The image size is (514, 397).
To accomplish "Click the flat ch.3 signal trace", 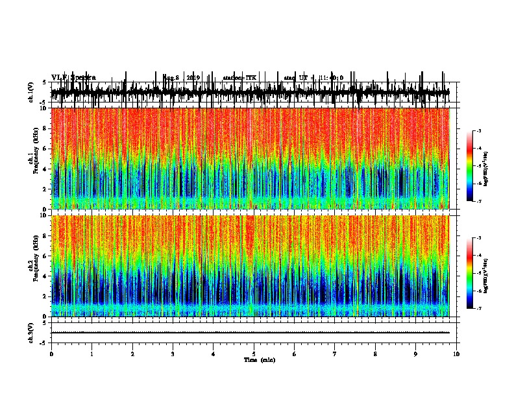I will 251,333.
